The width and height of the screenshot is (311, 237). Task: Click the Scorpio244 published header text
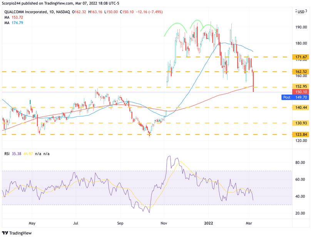(60, 3)
